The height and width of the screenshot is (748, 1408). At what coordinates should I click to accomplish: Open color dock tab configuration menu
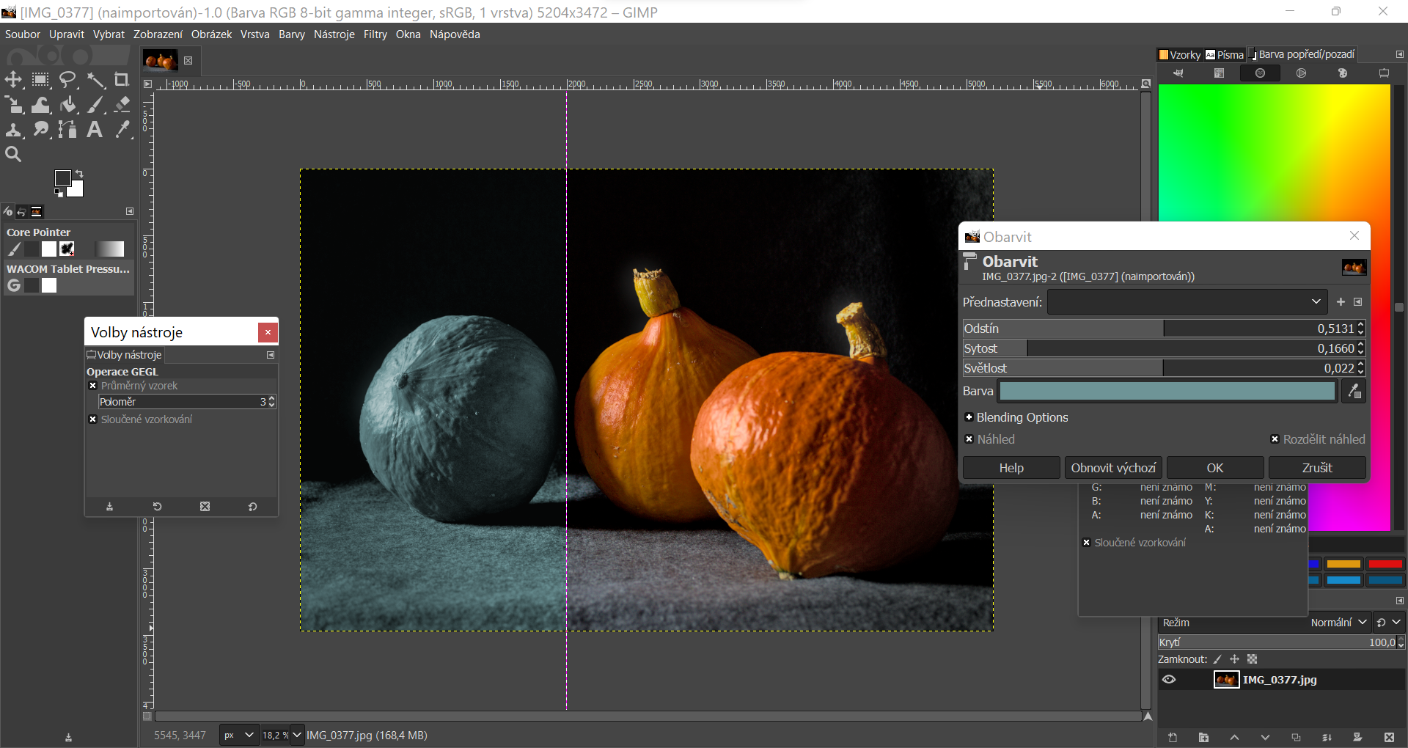[1399, 54]
